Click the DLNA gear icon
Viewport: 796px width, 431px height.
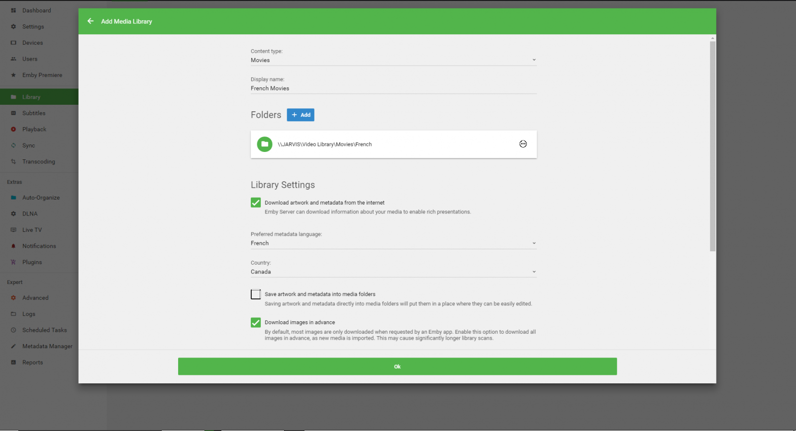[13, 214]
